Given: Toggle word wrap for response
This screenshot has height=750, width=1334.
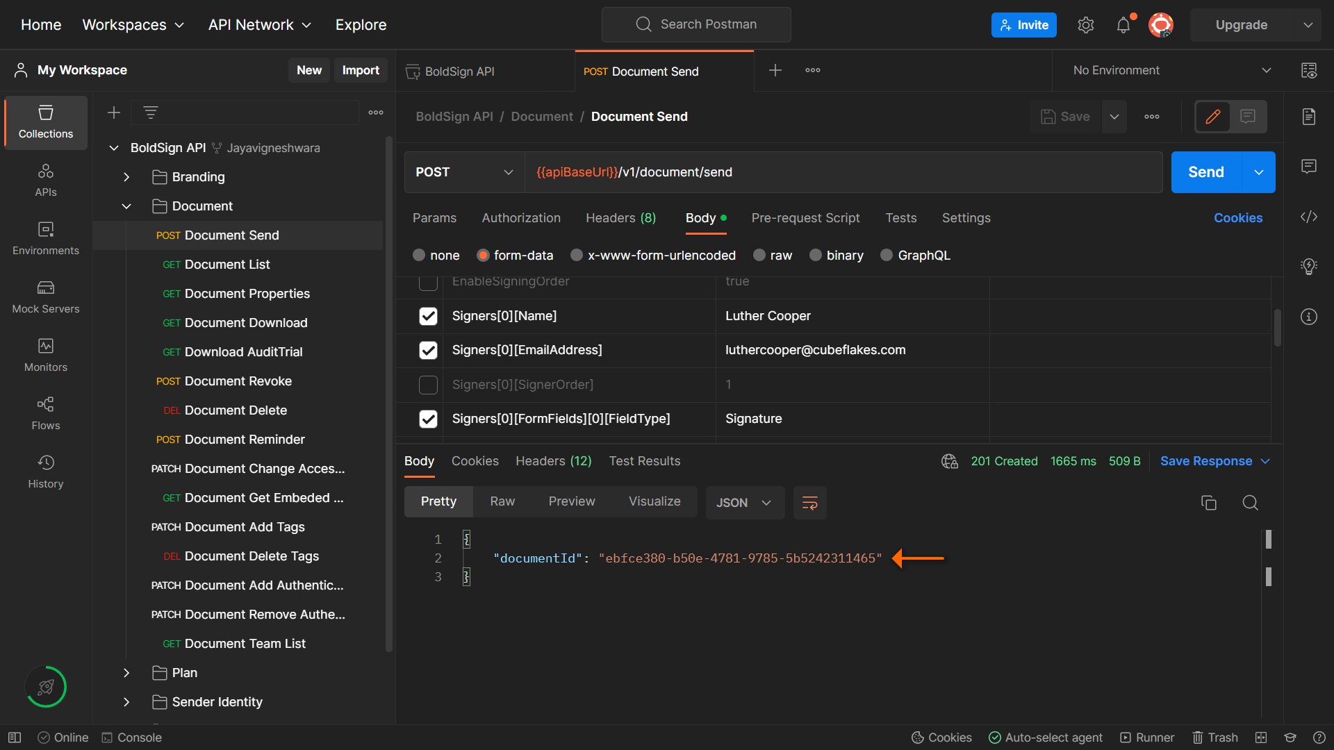Looking at the screenshot, I should pyautogui.click(x=810, y=503).
